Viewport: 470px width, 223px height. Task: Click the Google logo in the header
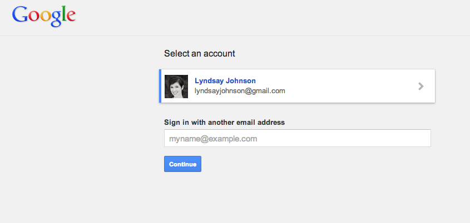click(44, 16)
